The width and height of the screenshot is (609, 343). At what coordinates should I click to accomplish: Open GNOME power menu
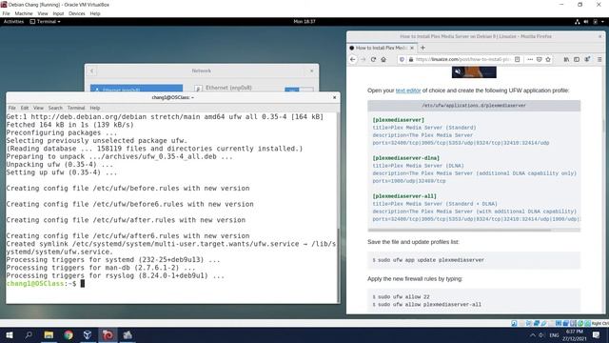click(595, 22)
